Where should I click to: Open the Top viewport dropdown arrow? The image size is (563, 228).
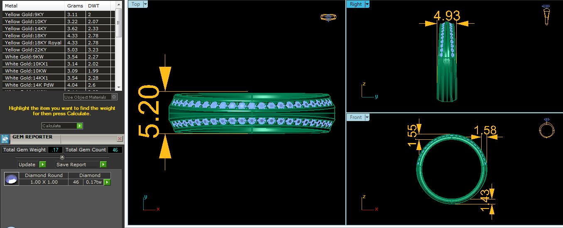pos(145,4)
